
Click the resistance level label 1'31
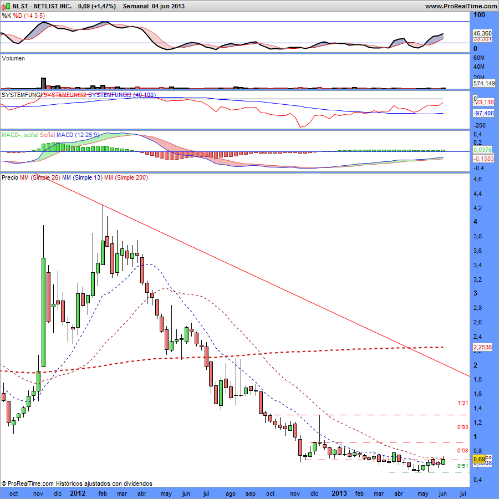[463, 403]
